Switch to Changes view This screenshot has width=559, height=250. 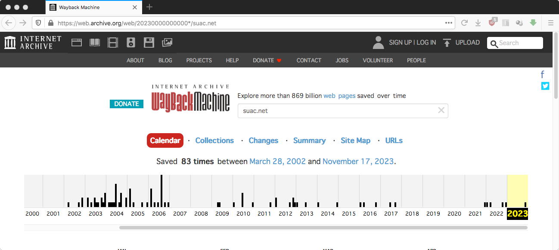tap(264, 140)
